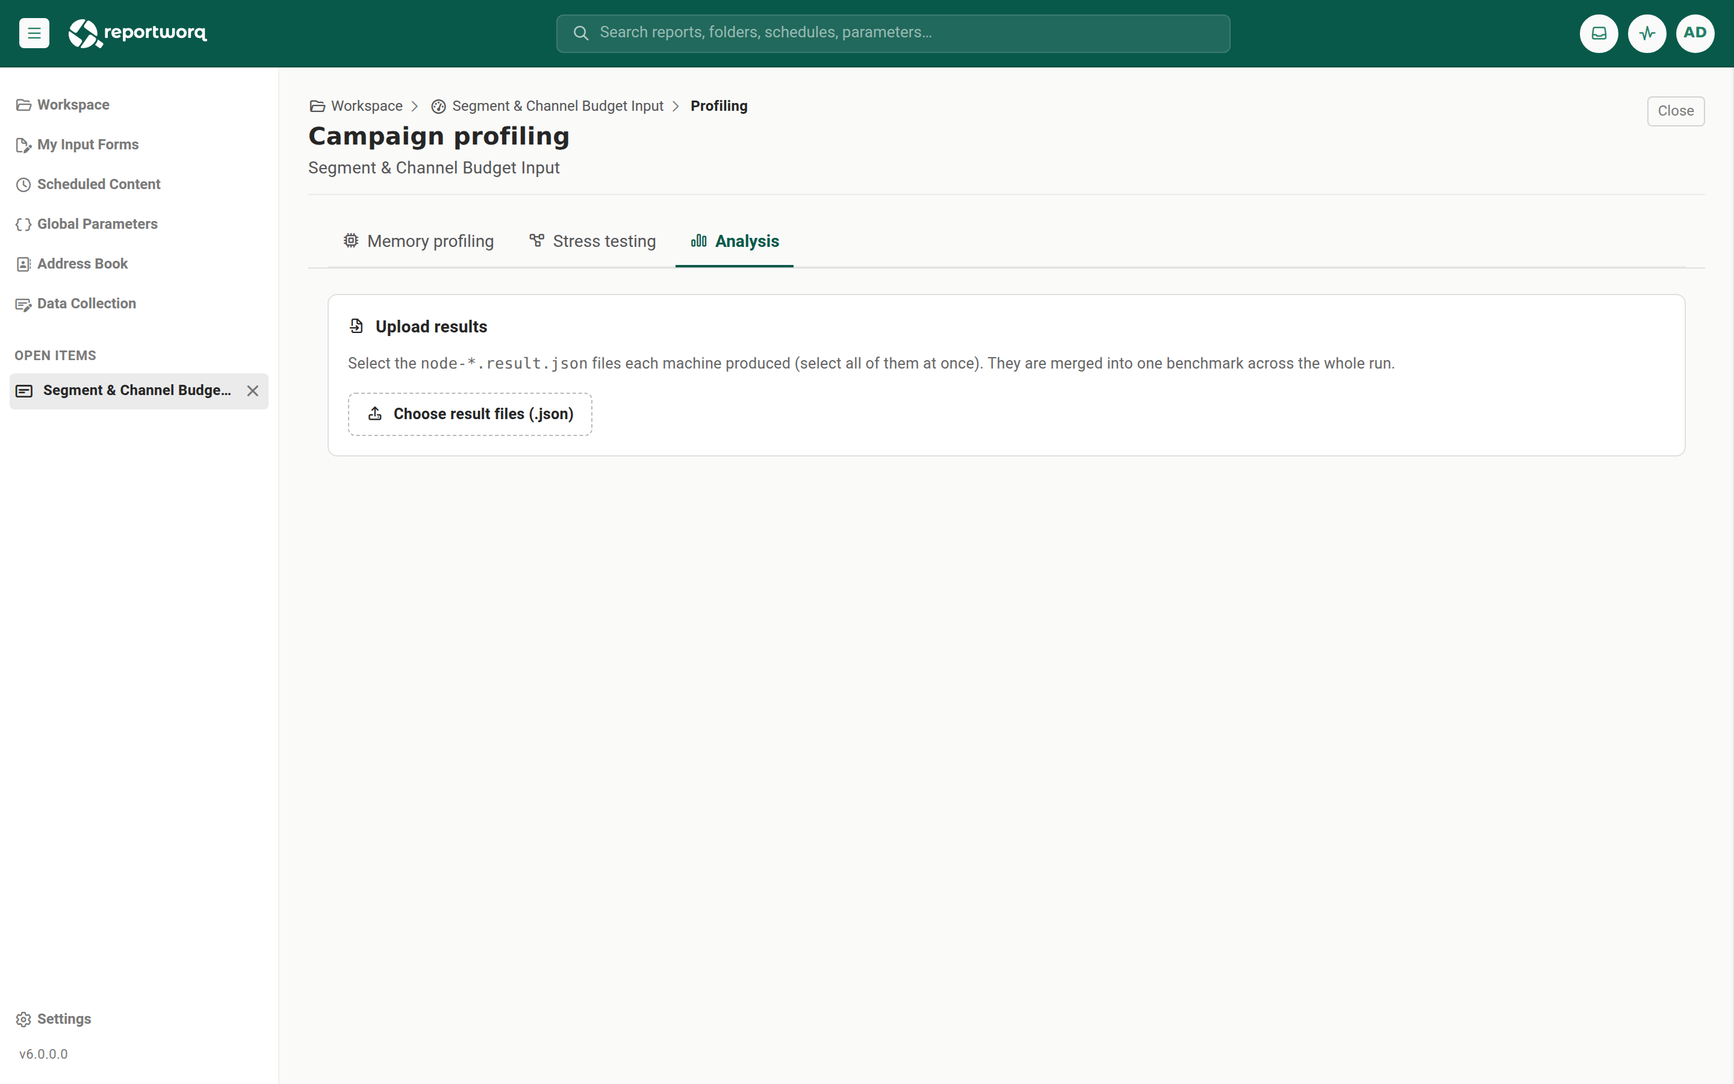The image size is (1734, 1084).
Task: Open Global Parameters
Action: 87,225
